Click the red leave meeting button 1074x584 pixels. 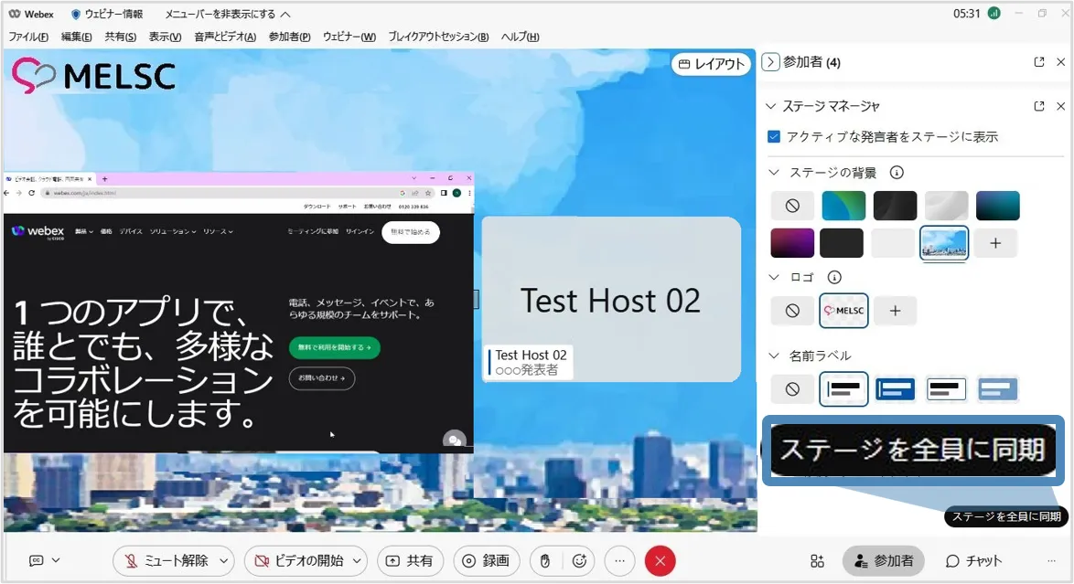pos(660,560)
